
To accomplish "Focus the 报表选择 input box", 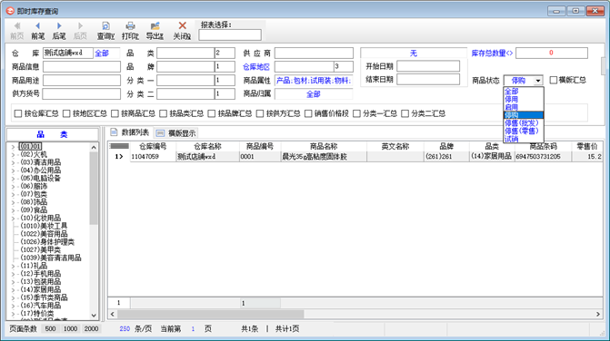I will point(230,34).
